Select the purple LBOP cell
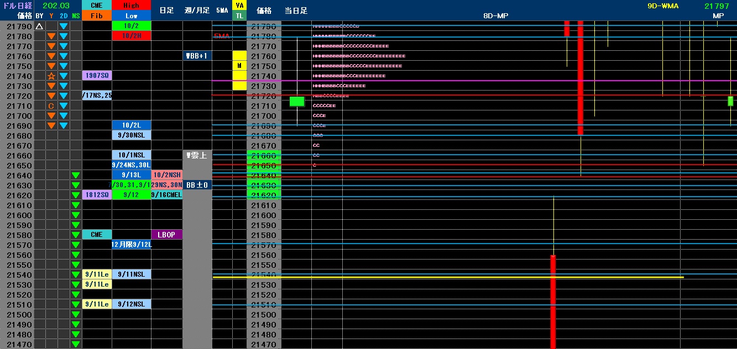This screenshot has width=737, height=349. pyautogui.click(x=166, y=235)
